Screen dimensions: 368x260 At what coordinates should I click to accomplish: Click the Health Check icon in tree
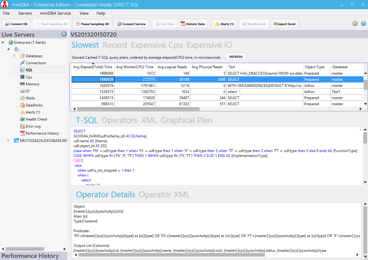point(22,119)
